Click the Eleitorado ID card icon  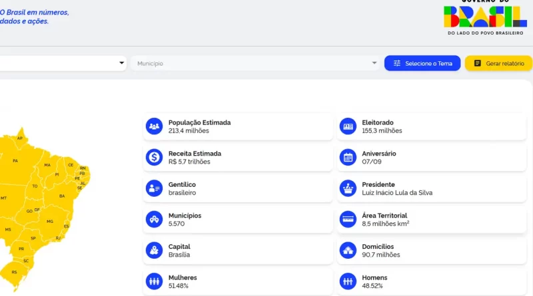(348, 126)
